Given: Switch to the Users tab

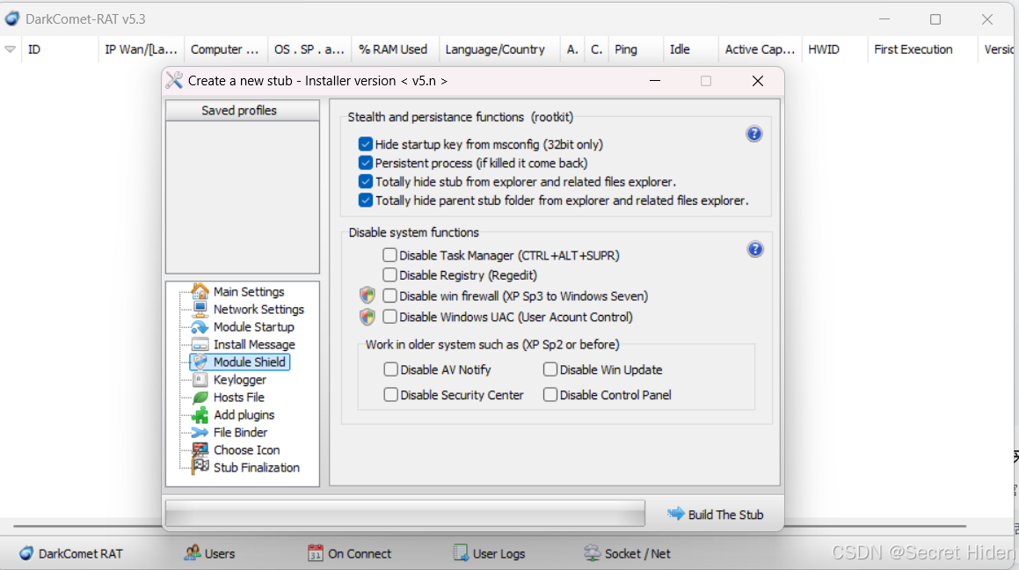Looking at the screenshot, I should coord(209,553).
